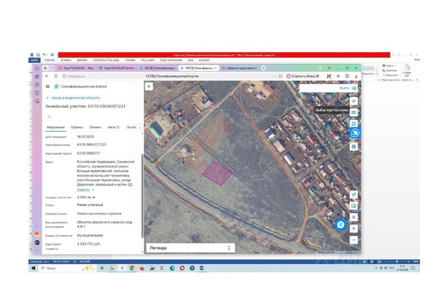
Task: Click Войти login button
Action: click(347, 88)
